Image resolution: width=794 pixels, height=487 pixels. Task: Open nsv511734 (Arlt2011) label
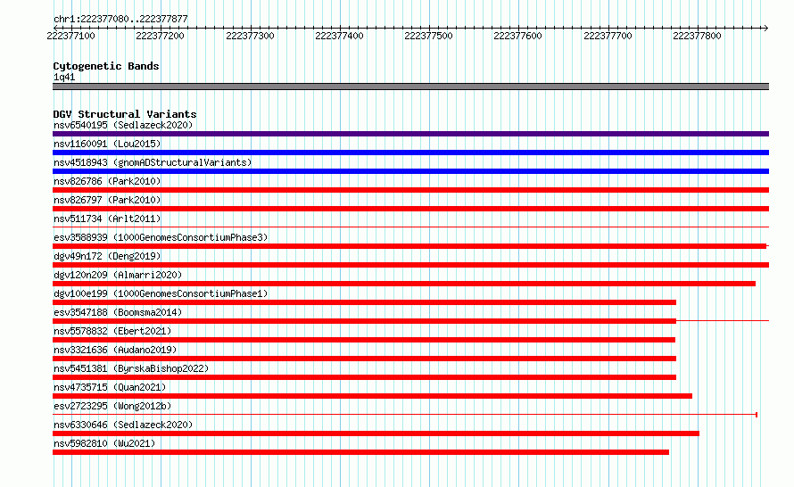tap(107, 219)
